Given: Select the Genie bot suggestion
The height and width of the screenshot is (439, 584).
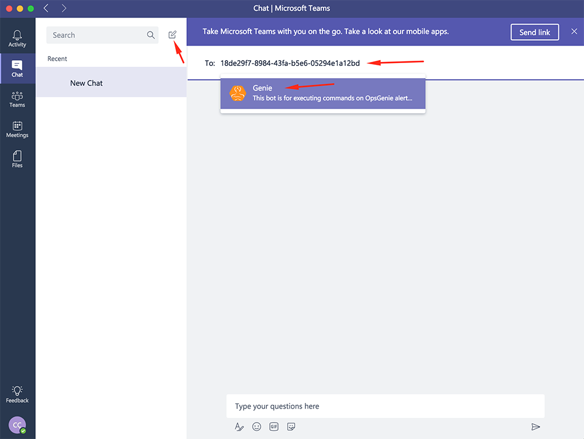Looking at the screenshot, I should (x=323, y=93).
